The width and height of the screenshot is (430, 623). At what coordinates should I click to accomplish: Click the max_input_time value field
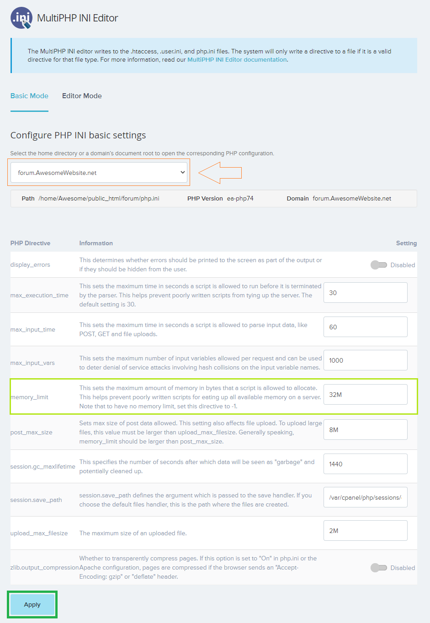365,327
